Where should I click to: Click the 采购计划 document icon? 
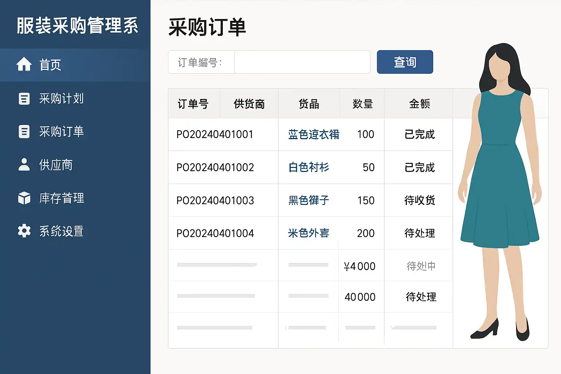point(24,99)
